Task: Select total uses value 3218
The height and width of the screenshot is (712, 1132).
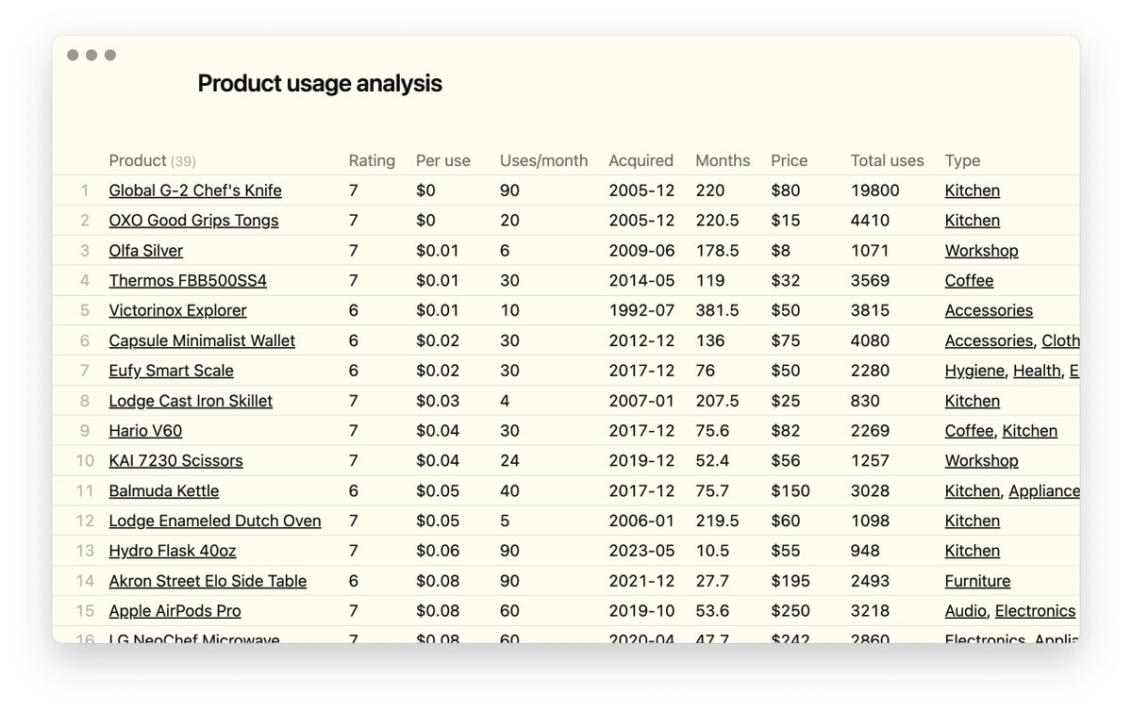Action: (870, 612)
